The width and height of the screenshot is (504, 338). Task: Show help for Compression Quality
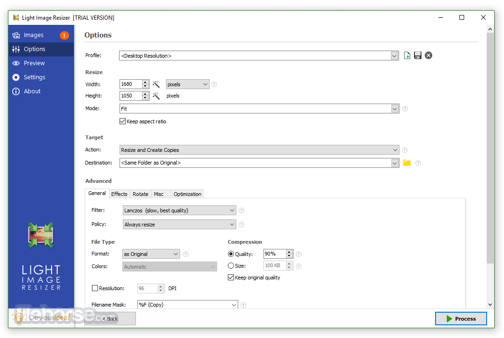pyautogui.click(x=299, y=254)
